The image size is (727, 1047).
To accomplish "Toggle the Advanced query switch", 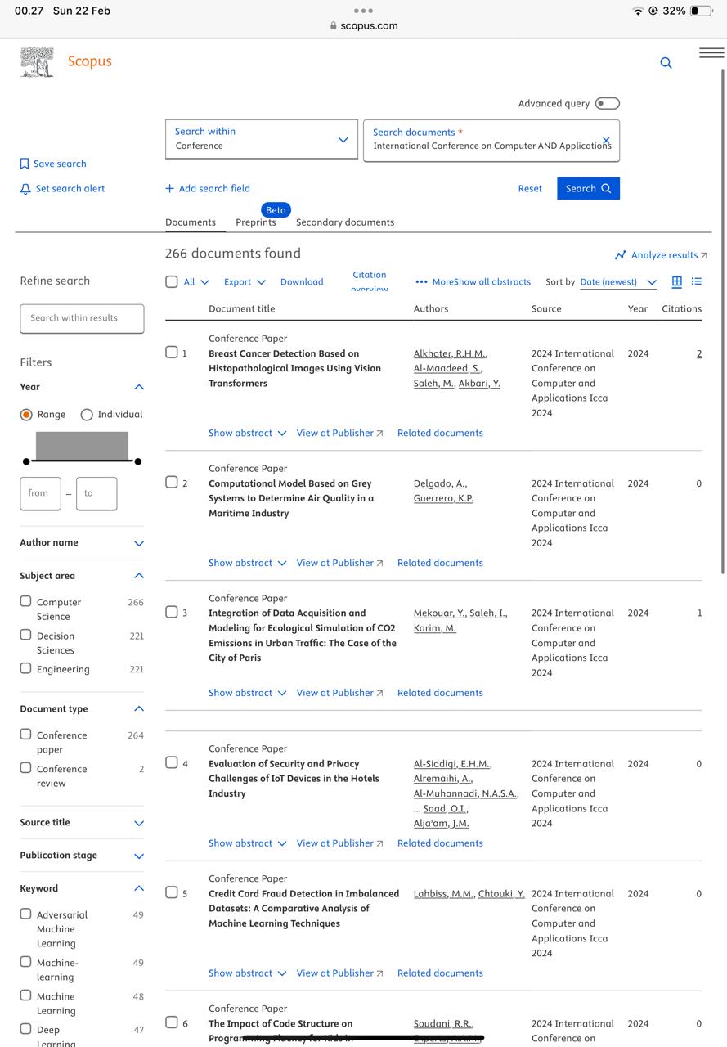I will coord(607,103).
